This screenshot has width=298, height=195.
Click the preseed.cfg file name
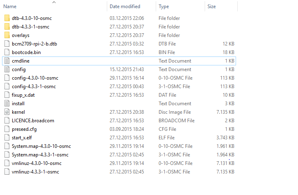[x=24, y=129]
